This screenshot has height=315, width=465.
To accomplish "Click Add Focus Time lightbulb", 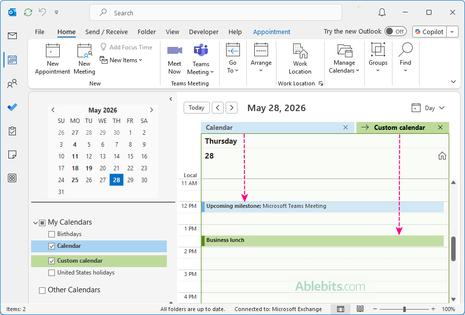I will 126,47.
